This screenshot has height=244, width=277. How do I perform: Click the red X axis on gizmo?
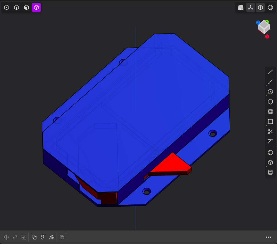pyautogui.click(x=267, y=37)
